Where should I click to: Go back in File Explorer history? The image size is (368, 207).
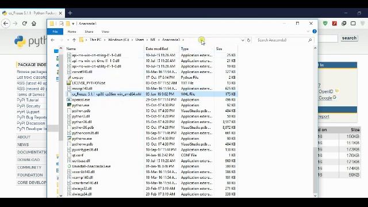[x=52, y=40]
